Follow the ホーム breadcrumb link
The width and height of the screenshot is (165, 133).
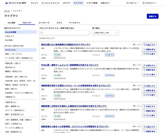7,11
